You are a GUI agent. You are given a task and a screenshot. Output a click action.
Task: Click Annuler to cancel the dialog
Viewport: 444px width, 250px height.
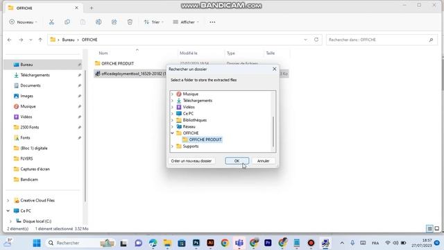(263, 161)
